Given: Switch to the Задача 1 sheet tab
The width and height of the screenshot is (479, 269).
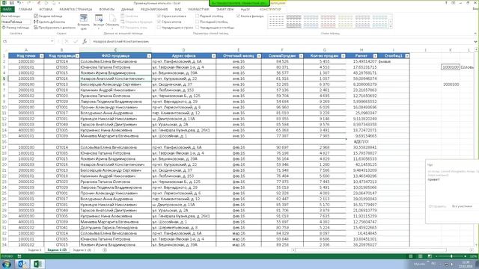Looking at the screenshot, I should pyautogui.click(x=34, y=250).
